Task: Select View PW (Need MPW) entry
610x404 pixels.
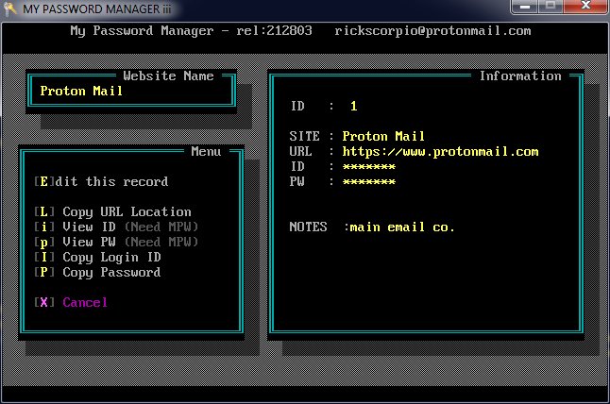Action: 115,242
